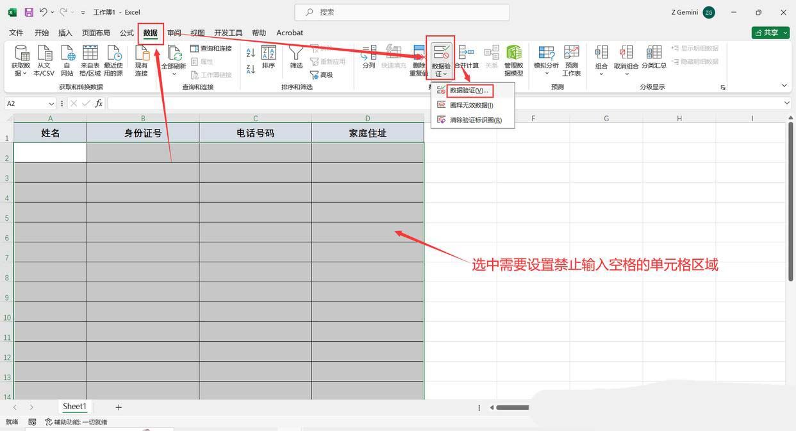Click the 分类汇总 subtotal icon
The height and width of the screenshot is (431, 796).
654,54
